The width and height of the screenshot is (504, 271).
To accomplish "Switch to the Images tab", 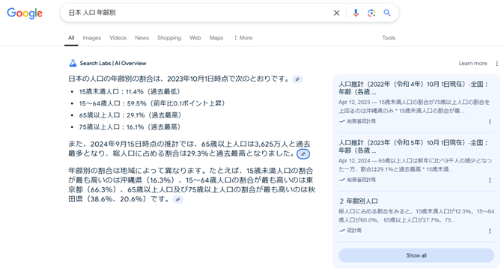I will 91,38.
